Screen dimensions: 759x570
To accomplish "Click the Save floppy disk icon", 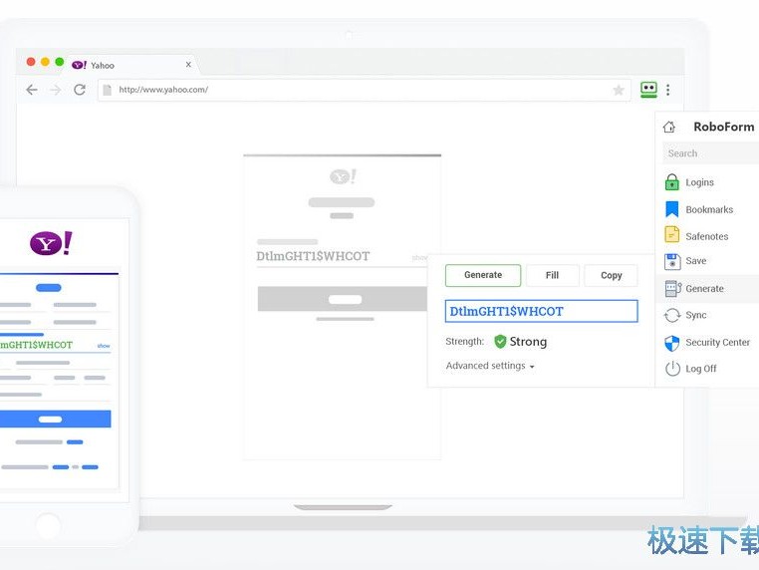I will [x=672, y=261].
